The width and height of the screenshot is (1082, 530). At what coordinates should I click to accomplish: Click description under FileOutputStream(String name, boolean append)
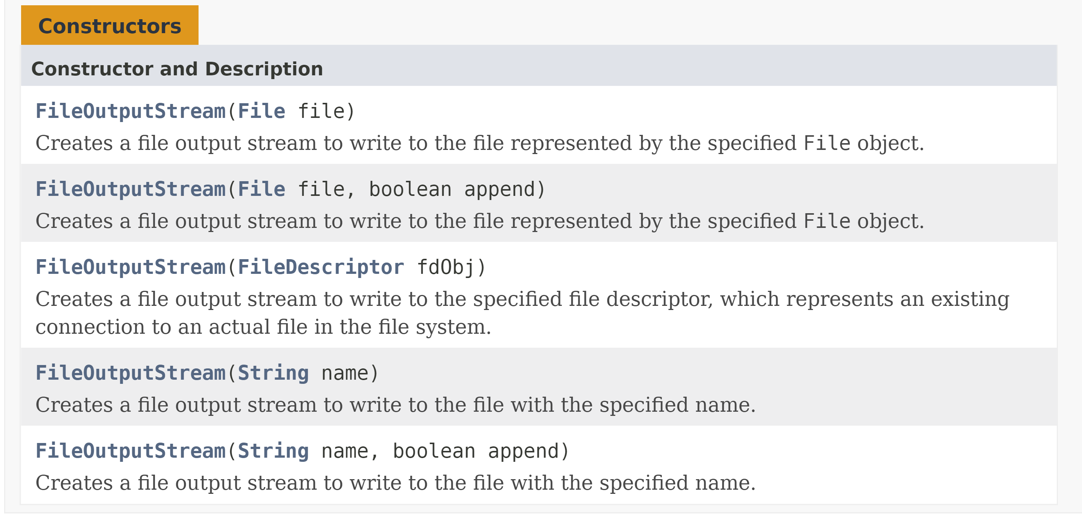(395, 483)
